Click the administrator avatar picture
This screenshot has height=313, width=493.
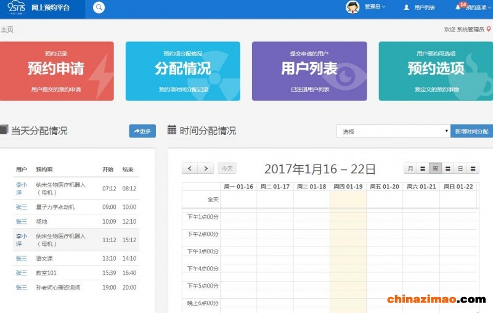352,7
